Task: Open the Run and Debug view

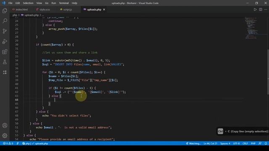Action: 5,42
